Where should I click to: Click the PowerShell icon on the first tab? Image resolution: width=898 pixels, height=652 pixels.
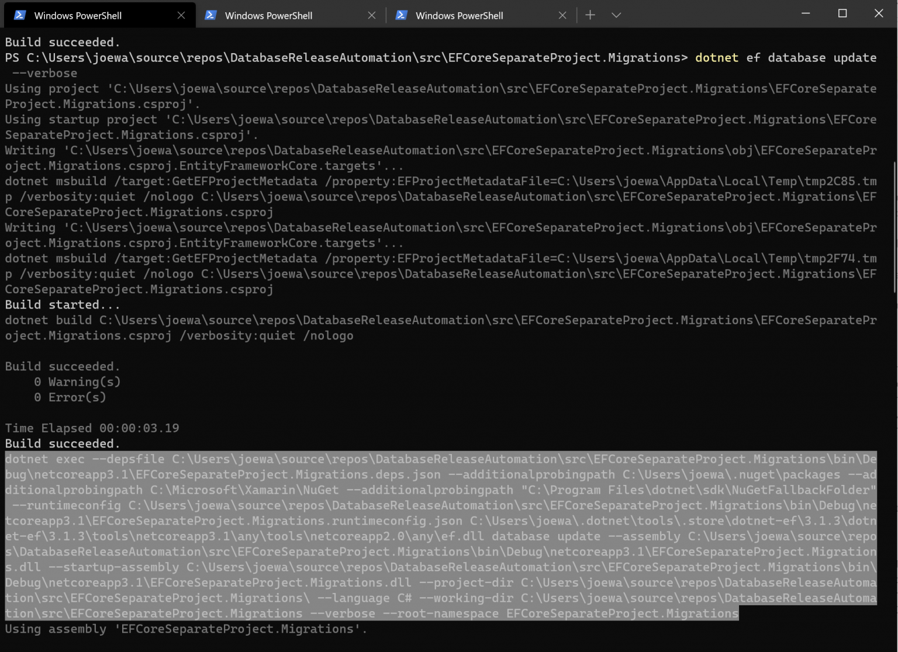click(19, 15)
